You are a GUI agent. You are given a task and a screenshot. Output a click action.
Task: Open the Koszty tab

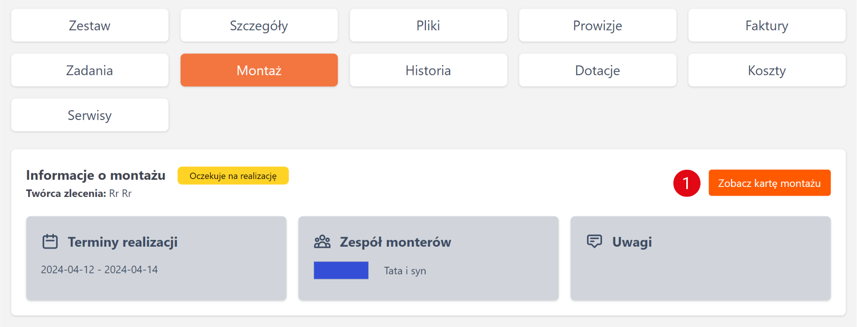pos(767,70)
